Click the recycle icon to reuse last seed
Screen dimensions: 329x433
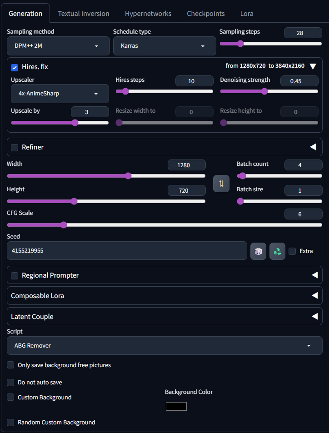point(277,251)
